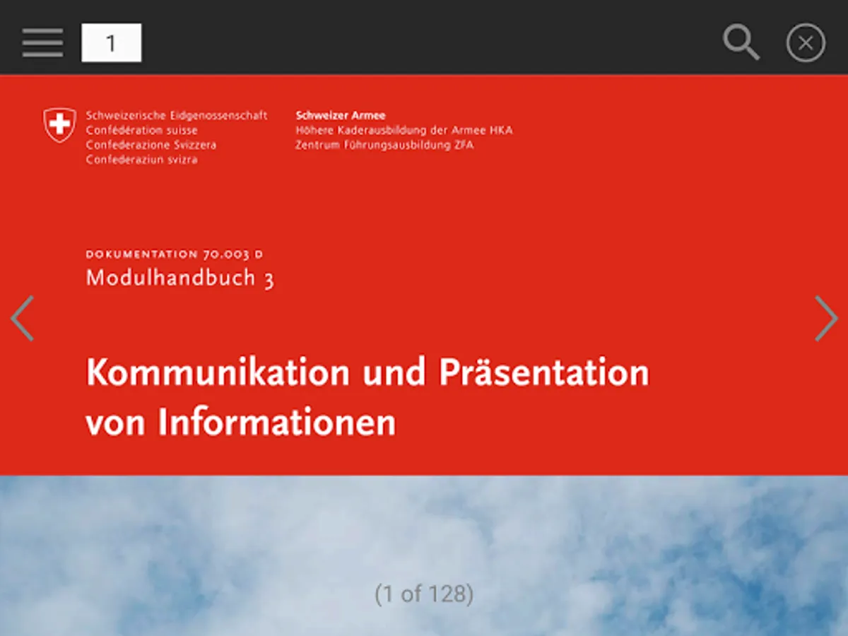Select "Höhere Kaderausbildung der Armee HKA"
This screenshot has width=848, height=636.
click(404, 130)
